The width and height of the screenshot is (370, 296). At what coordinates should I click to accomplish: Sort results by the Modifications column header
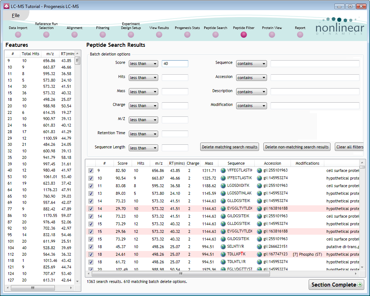click(x=307, y=163)
